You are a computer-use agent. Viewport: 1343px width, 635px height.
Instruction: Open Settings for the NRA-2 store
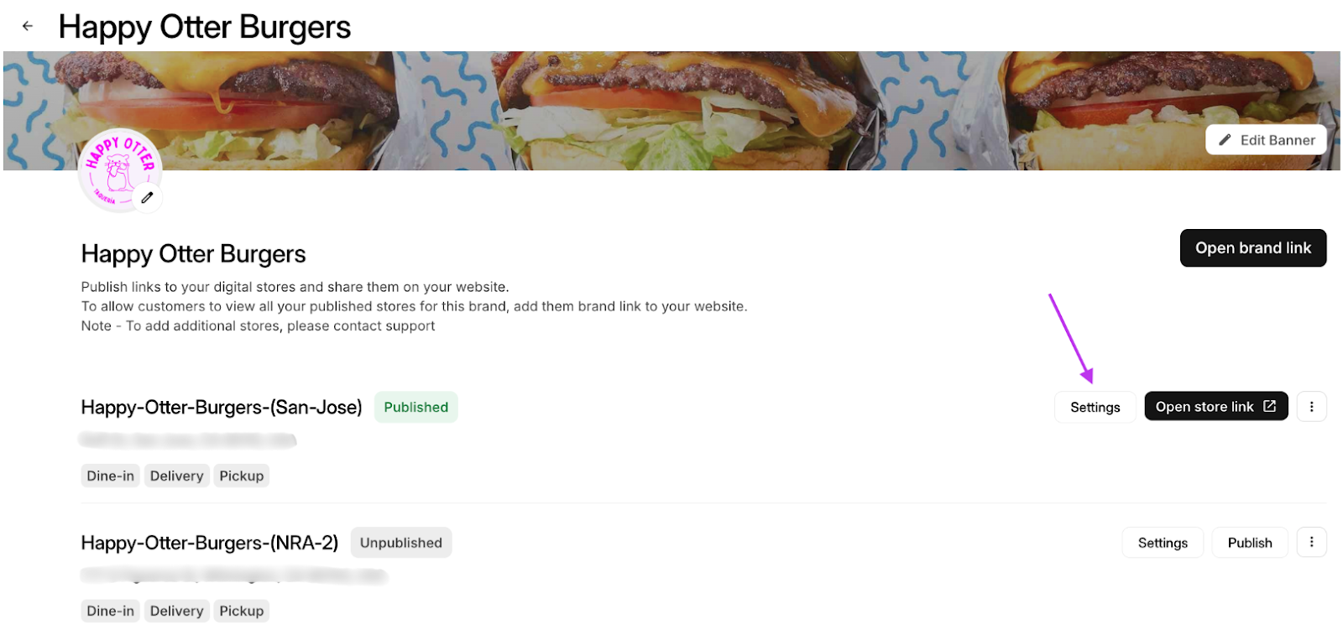[1162, 542]
